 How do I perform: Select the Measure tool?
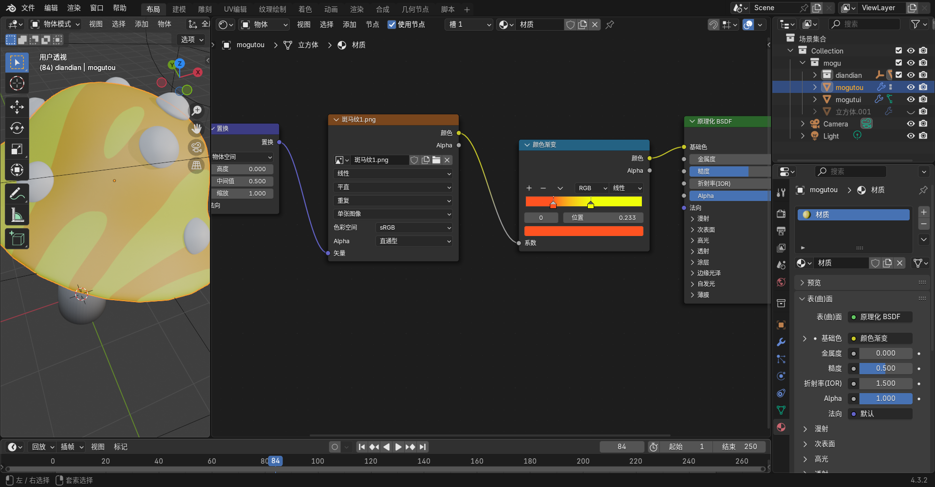pos(17,215)
